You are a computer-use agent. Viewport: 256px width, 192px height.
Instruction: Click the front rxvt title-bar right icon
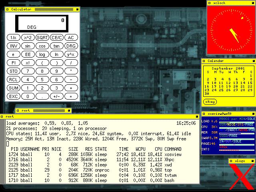click(197, 116)
